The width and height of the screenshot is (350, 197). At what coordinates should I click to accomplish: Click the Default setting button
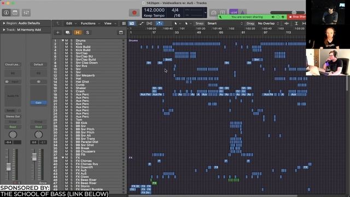(x=38, y=65)
